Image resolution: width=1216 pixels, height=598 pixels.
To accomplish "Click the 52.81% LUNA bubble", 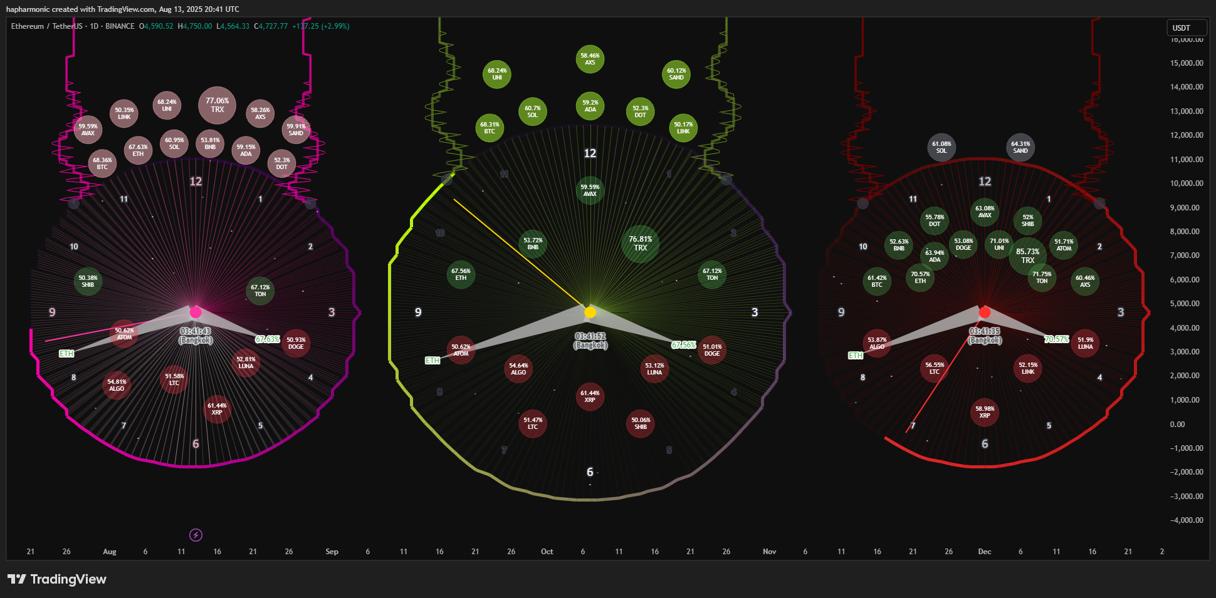I will 246,363.
